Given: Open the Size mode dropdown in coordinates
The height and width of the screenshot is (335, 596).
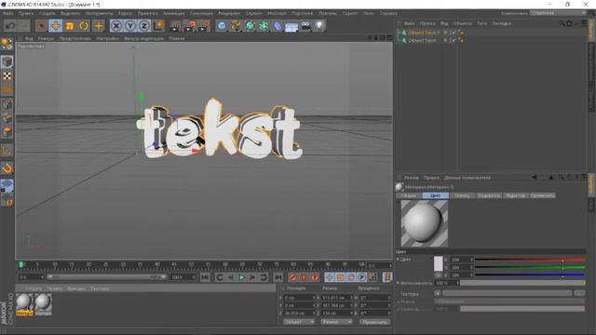Looking at the screenshot, I should pyautogui.click(x=336, y=322).
